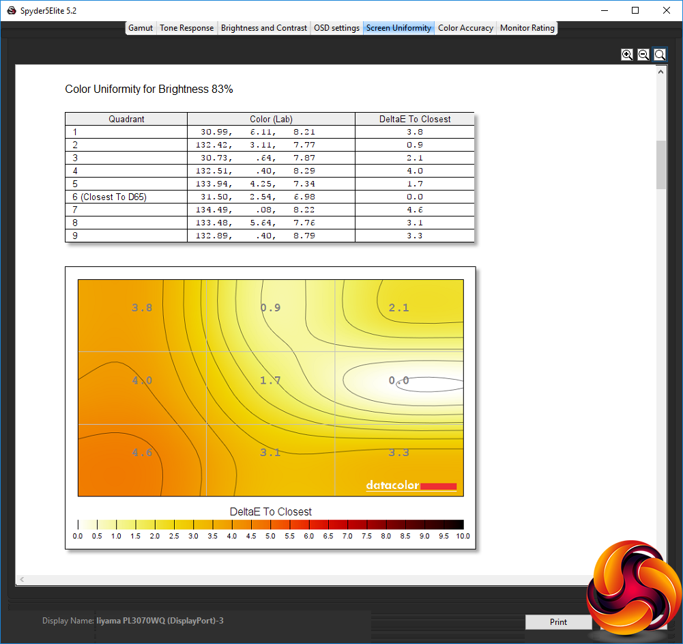683x644 pixels.
Task: Close the Spyder5Elite window
Action: [667, 10]
